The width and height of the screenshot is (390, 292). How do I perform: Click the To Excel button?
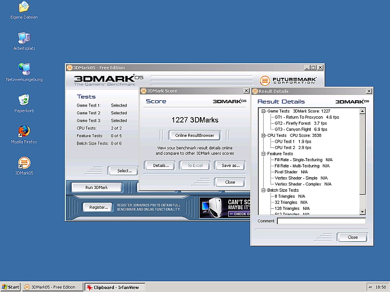[195, 165]
